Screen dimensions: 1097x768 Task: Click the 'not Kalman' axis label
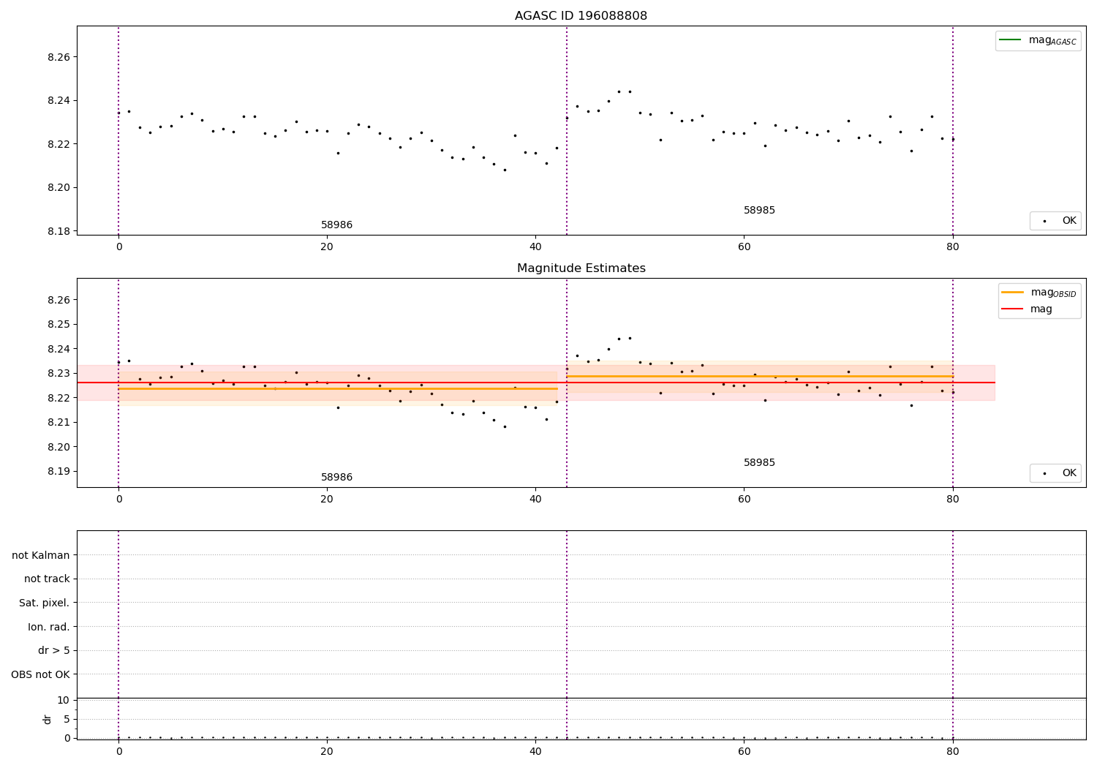[x=41, y=555]
